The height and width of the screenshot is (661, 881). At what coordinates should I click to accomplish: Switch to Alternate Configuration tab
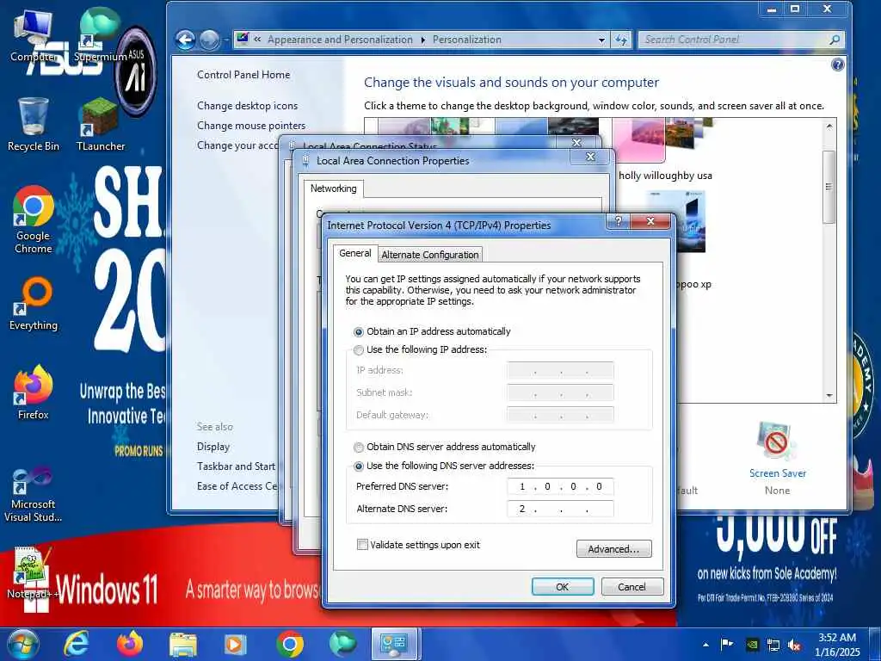point(430,255)
